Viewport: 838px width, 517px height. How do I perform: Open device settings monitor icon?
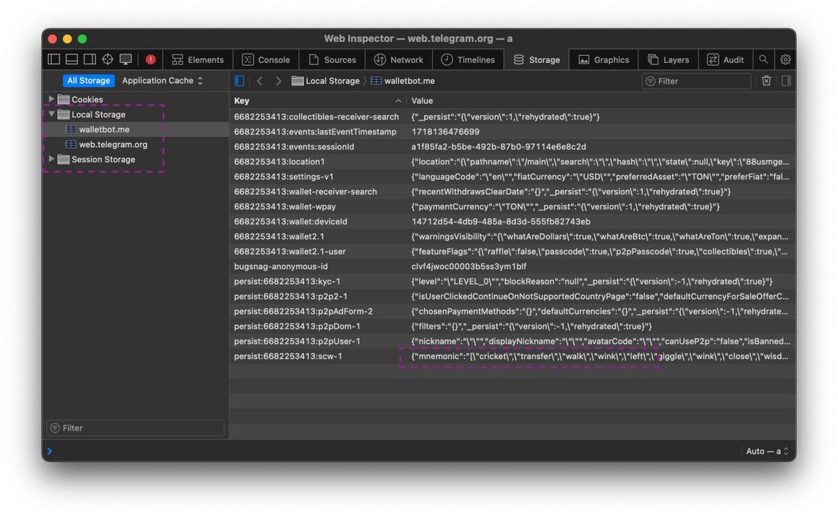point(126,59)
